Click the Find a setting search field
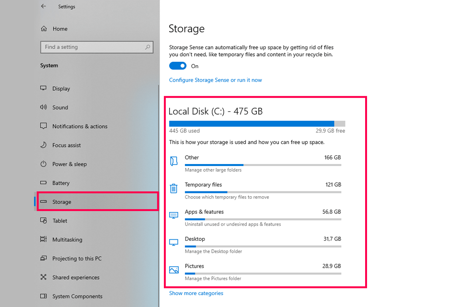 (x=97, y=47)
